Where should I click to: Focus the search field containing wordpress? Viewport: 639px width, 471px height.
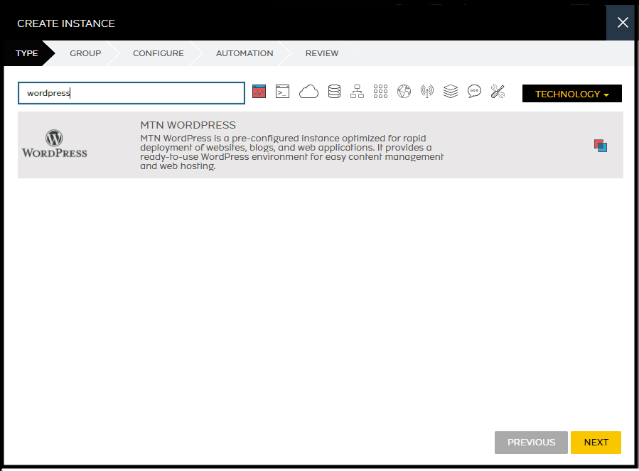(x=131, y=93)
